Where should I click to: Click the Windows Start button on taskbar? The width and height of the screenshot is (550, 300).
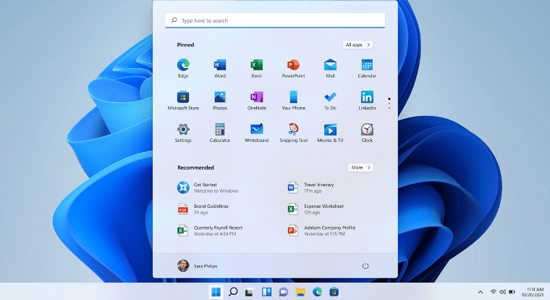coord(216,292)
